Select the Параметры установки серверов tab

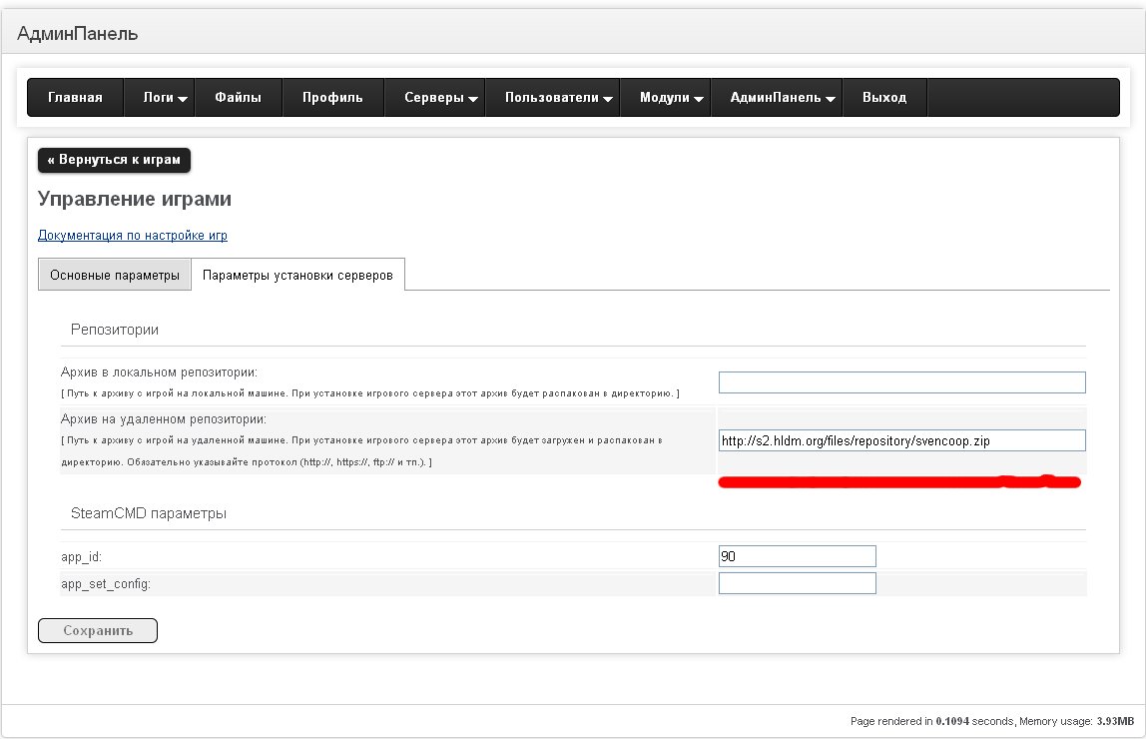[297, 275]
